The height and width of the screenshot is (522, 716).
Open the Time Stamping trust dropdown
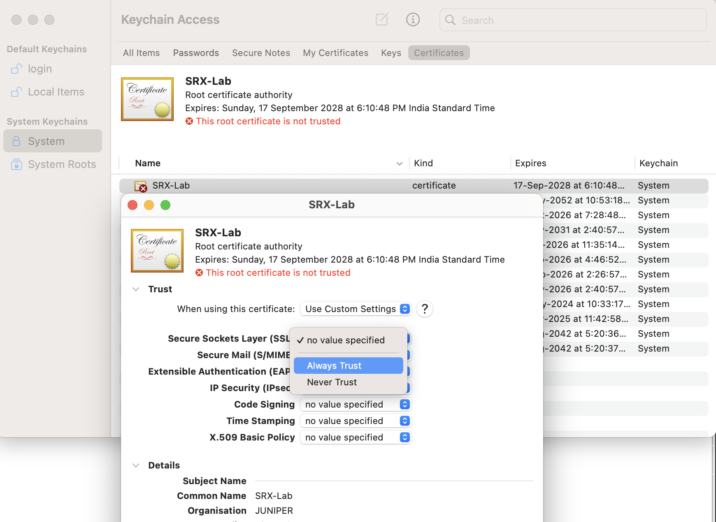coord(356,421)
